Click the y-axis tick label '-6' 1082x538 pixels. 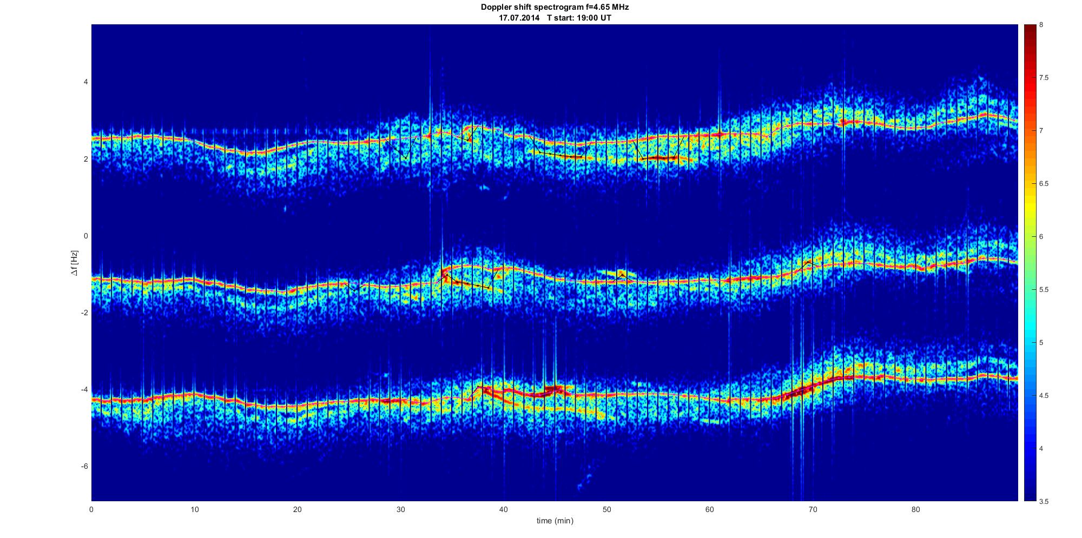point(84,467)
